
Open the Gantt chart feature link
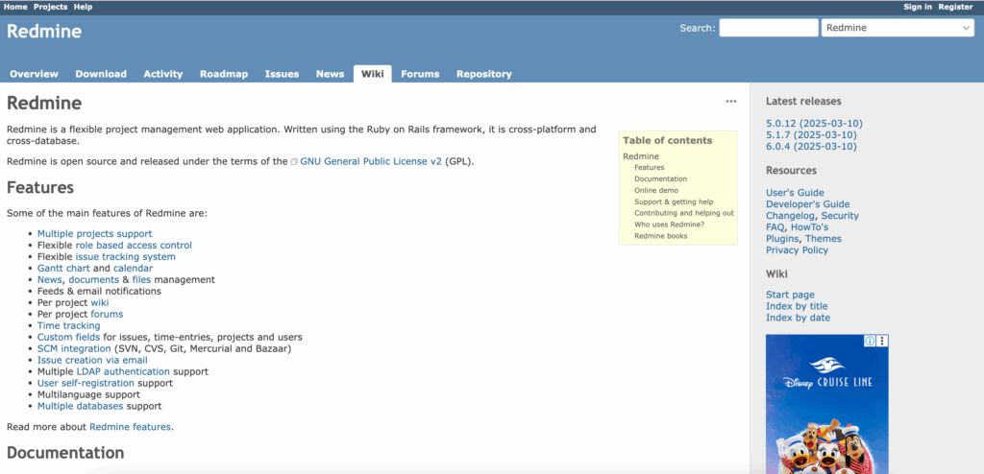tap(63, 269)
